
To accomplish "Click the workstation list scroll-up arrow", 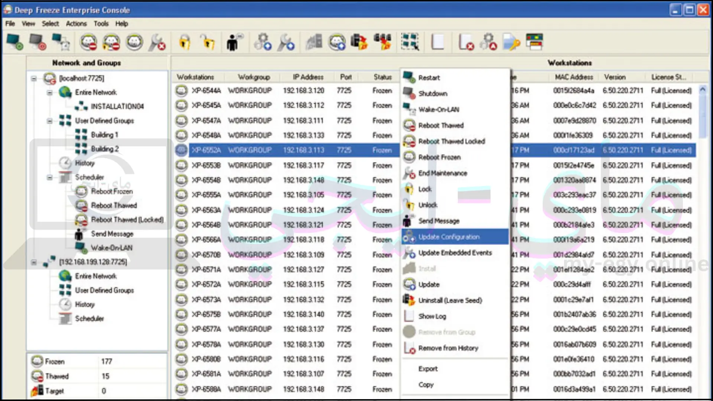I will pos(702,89).
